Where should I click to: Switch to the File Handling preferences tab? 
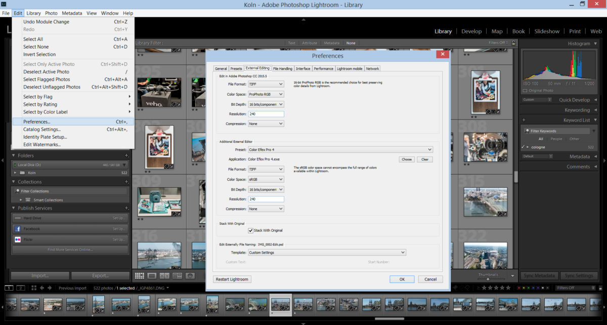(x=282, y=68)
